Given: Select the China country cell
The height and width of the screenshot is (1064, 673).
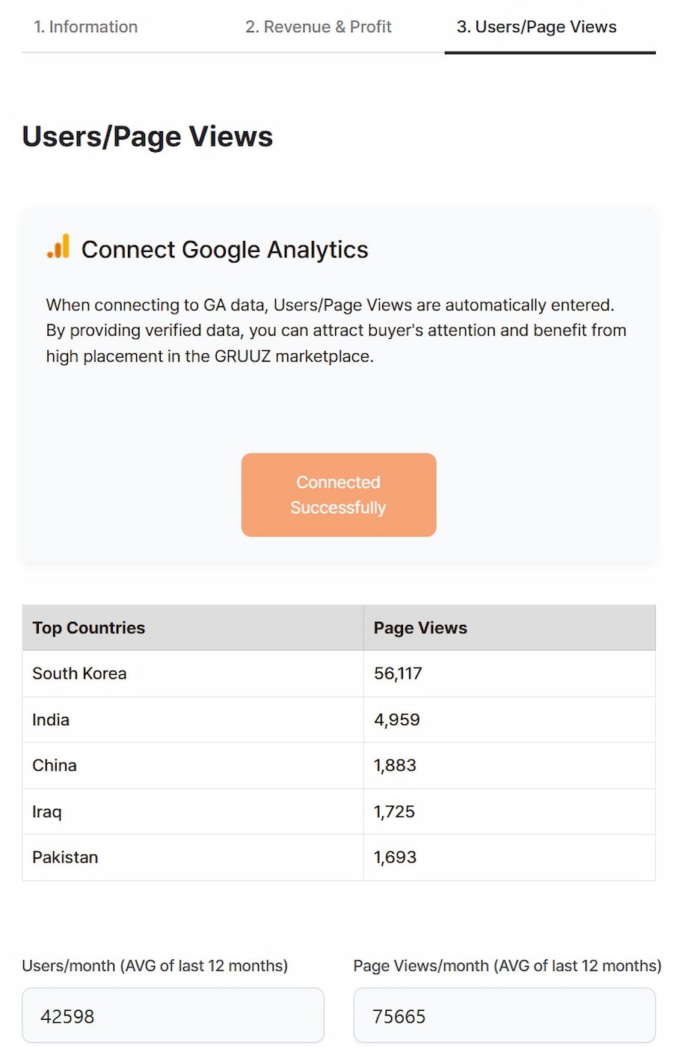Looking at the screenshot, I should [193, 765].
